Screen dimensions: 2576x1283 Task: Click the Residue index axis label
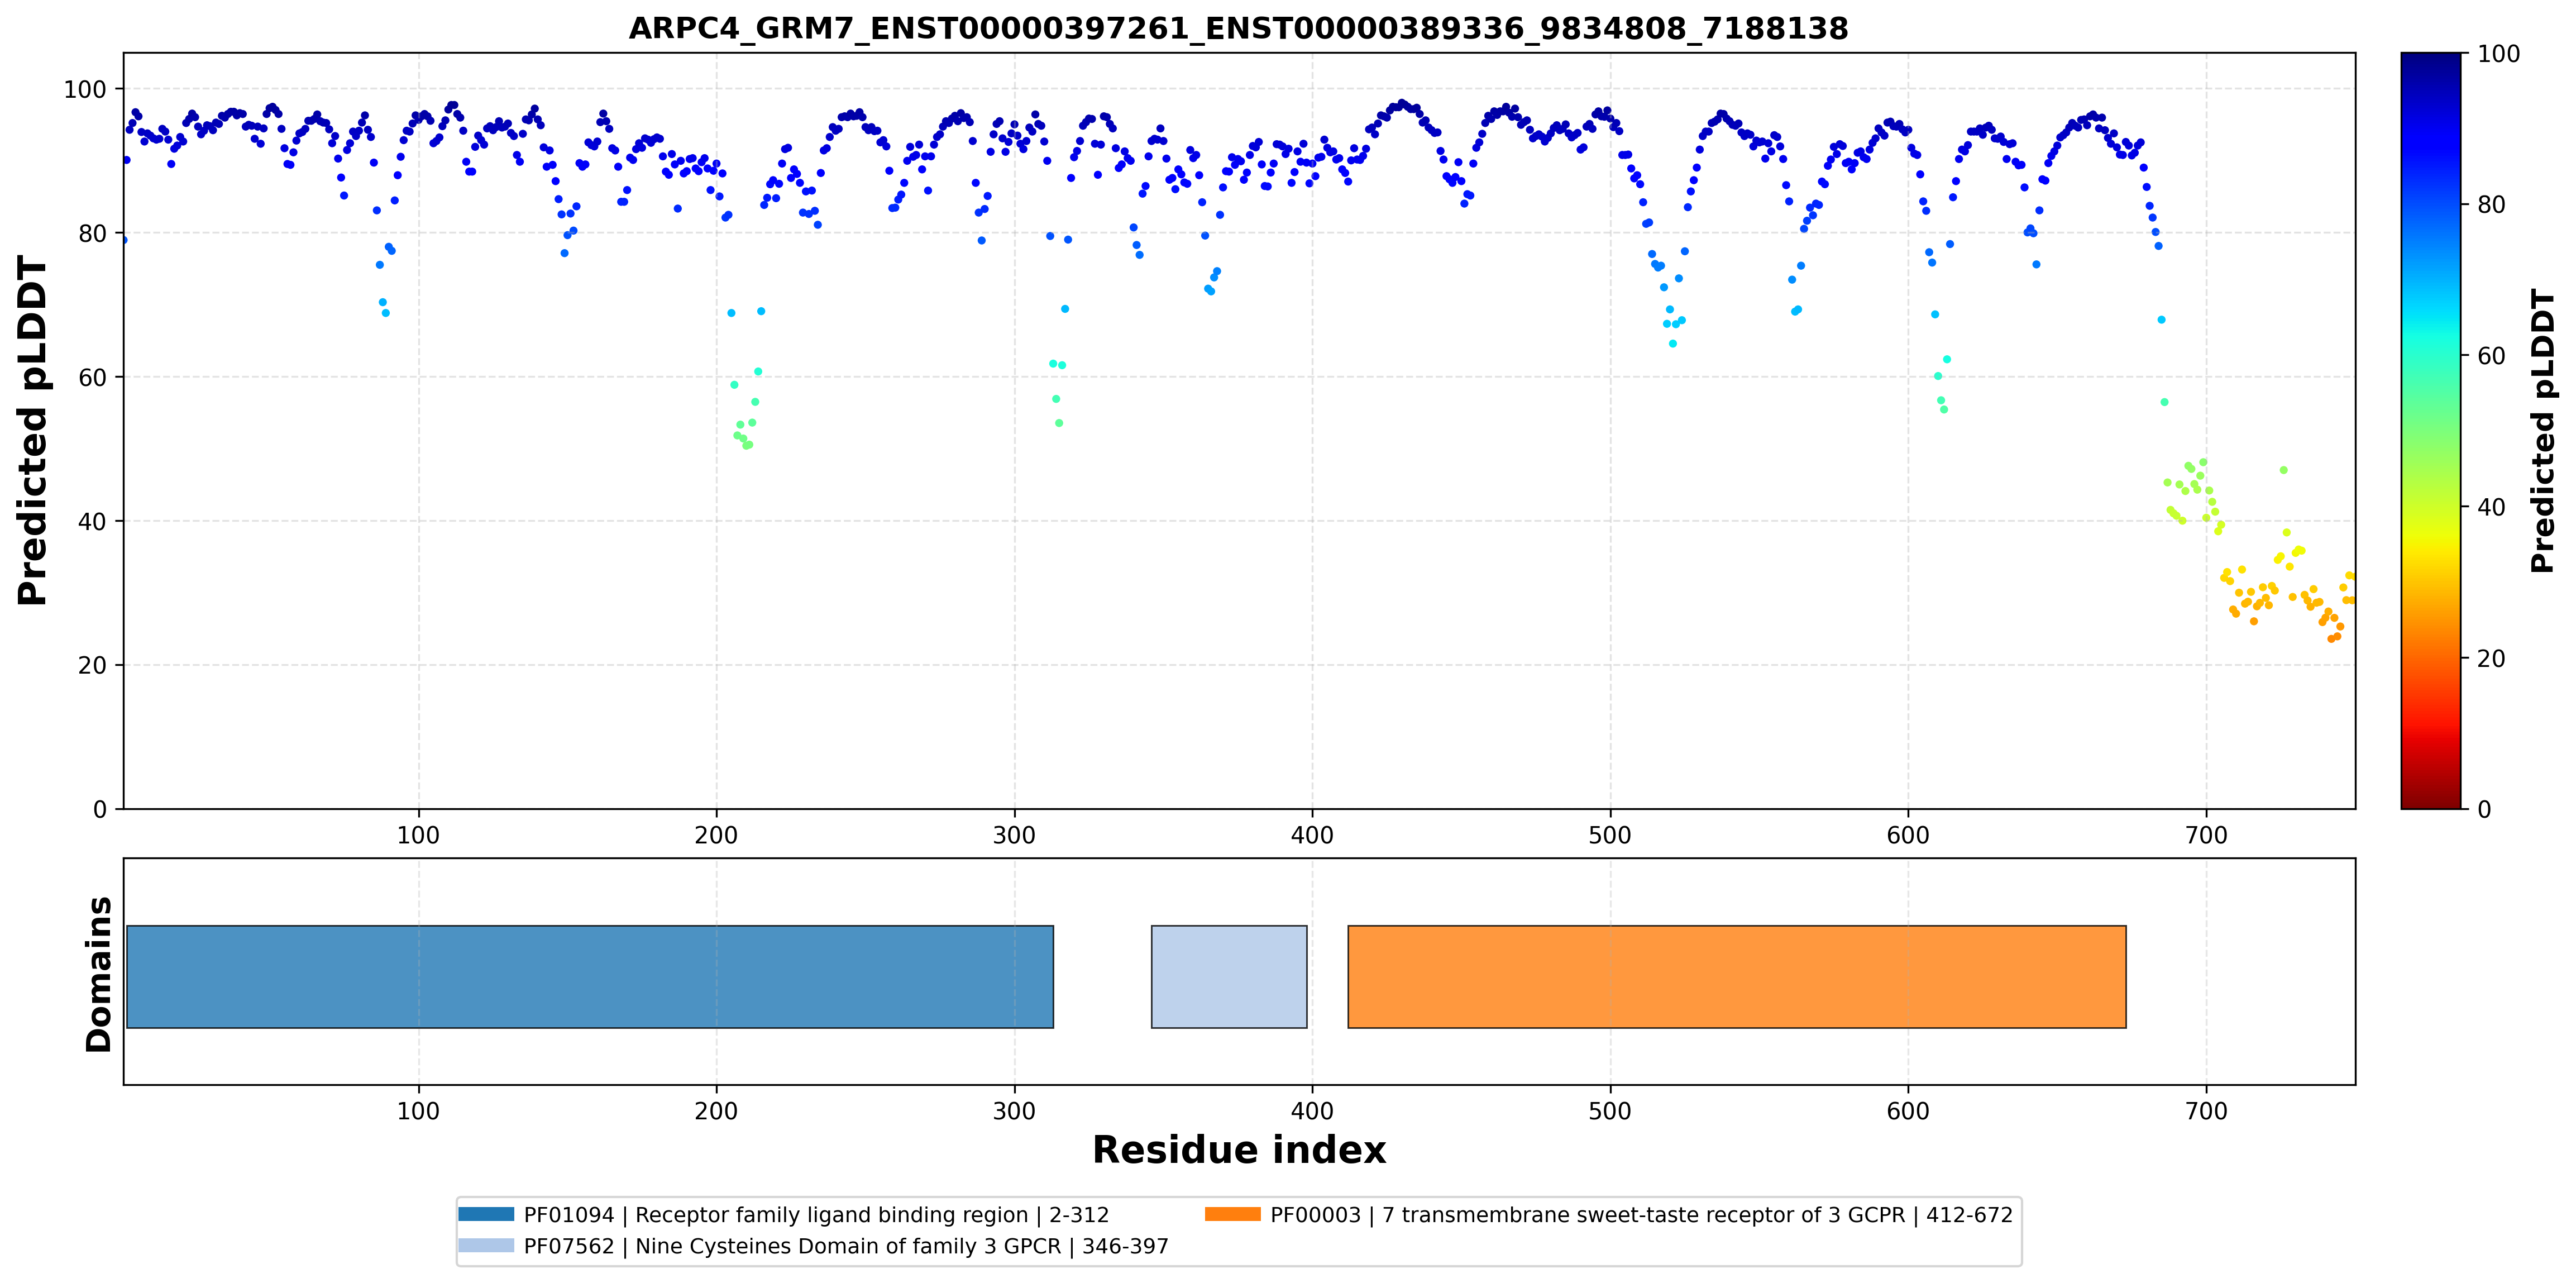tap(1239, 1150)
